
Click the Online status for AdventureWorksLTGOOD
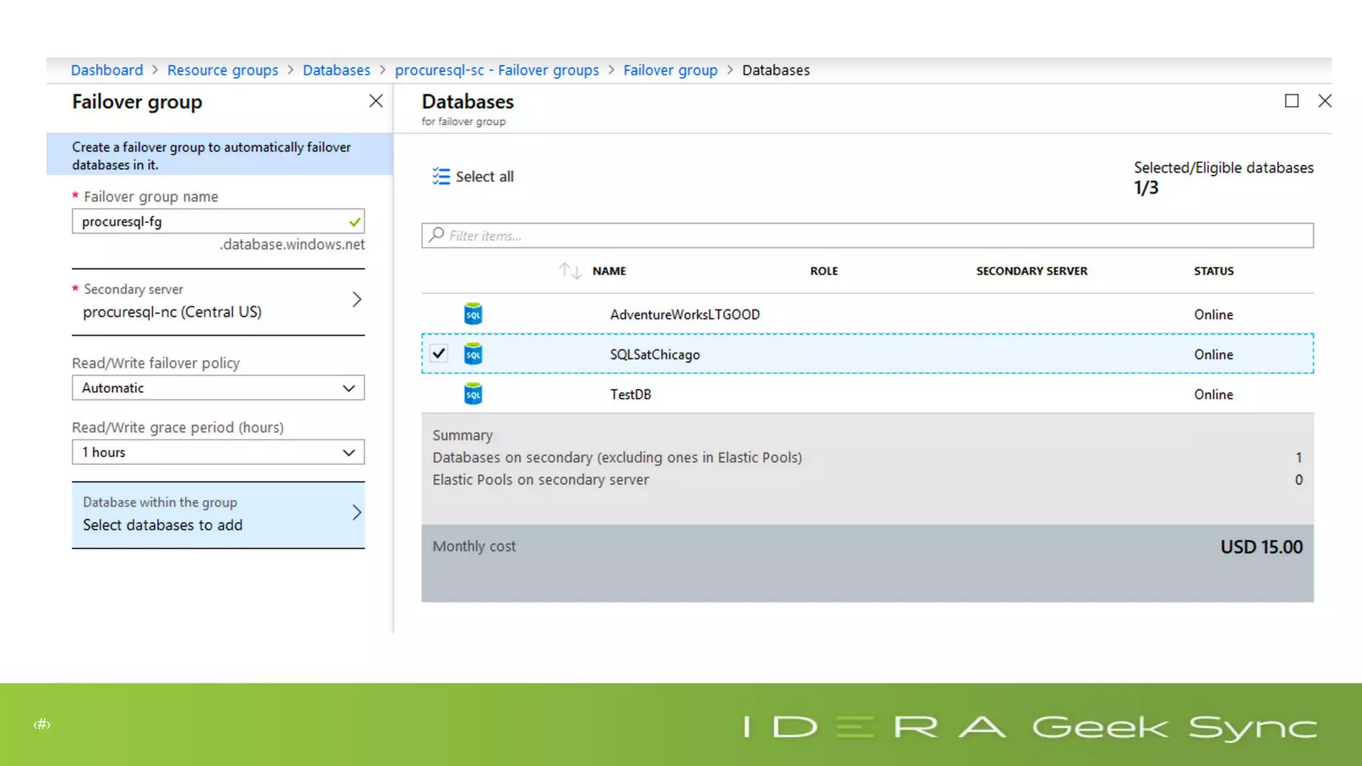[x=1214, y=315]
